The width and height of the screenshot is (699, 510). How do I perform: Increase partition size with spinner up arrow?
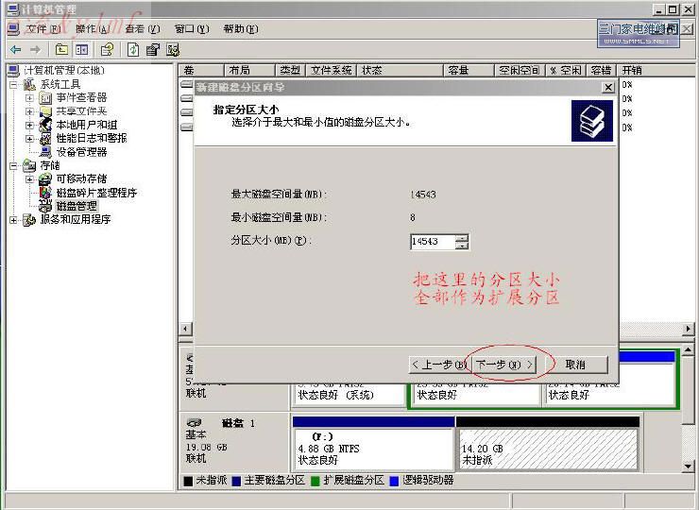click(x=461, y=238)
